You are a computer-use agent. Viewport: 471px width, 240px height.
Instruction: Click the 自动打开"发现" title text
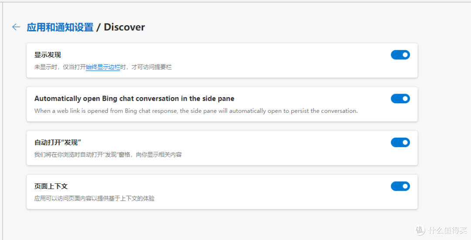point(58,142)
